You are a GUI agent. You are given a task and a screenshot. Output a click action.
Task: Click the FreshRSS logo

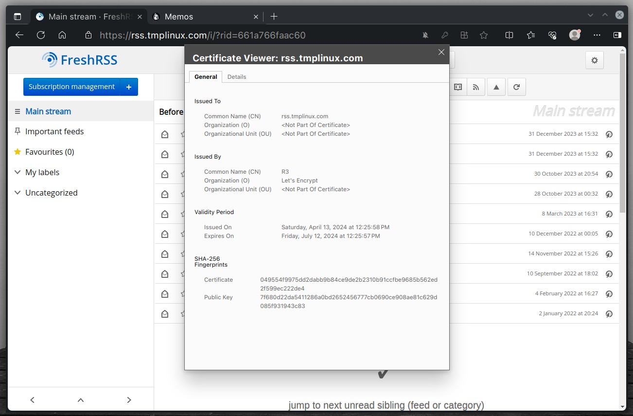pyautogui.click(x=80, y=60)
